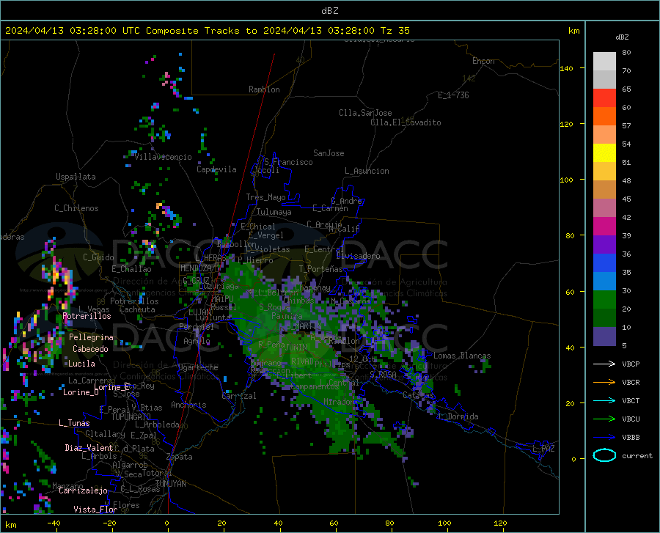Select the magenta swatch in dBZ scale

pyautogui.click(x=604, y=227)
